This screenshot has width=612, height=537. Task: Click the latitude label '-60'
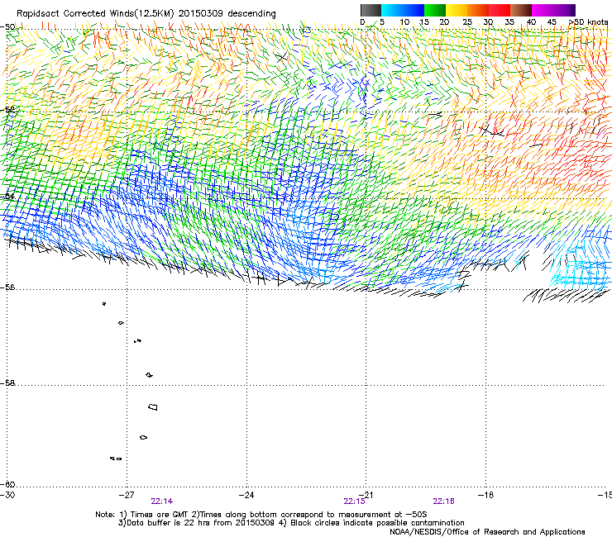pyautogui.click(x=7, y=485)
